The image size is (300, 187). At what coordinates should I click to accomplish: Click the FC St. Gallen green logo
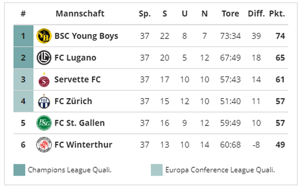tap(44, 123)
